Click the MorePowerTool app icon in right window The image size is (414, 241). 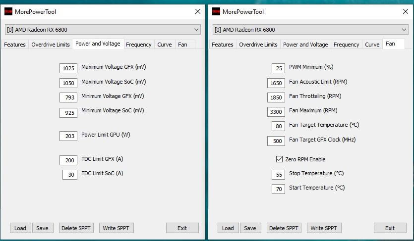point(216,11)
